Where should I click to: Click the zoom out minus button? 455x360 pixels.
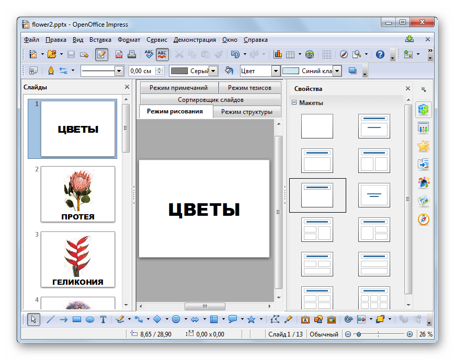[x=348, y=334]
